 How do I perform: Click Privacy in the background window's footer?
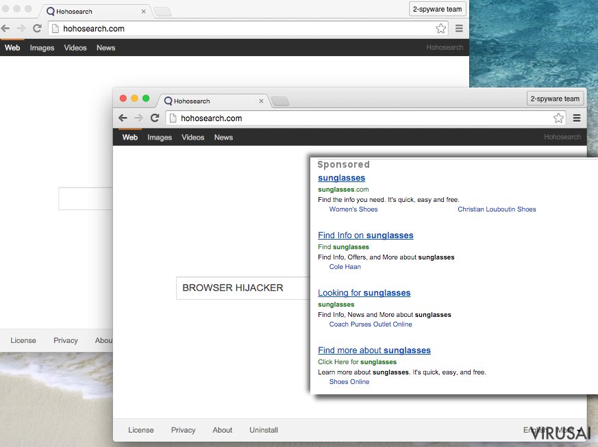point(66,340)
